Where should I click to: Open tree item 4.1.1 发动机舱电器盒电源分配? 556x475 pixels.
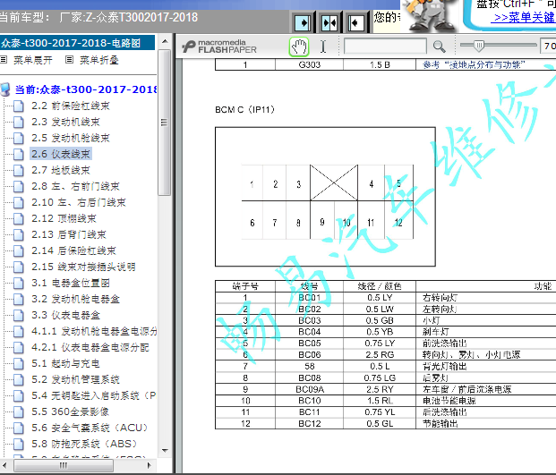94,331
